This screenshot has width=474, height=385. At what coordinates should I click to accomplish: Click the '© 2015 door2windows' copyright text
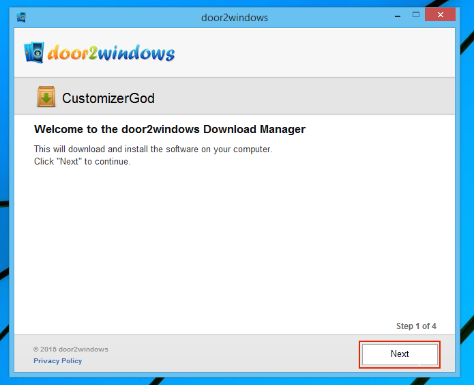(x=71, y=350)
